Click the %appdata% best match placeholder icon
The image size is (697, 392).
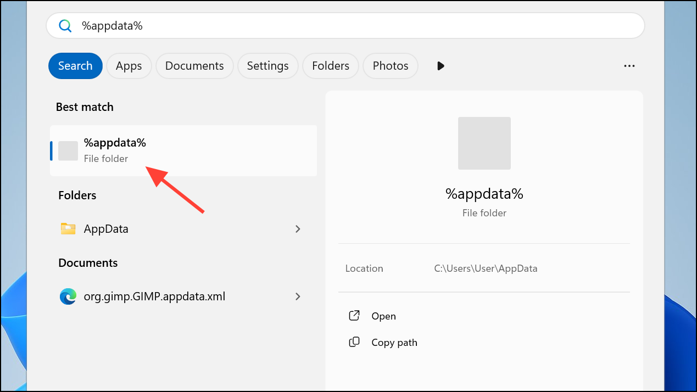(x=68, y=150)
